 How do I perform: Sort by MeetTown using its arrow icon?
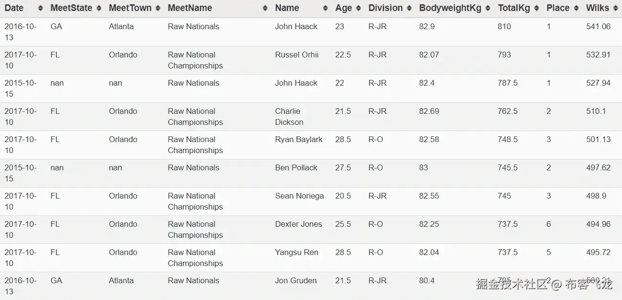pyautogui.click(x=158, y=9)
